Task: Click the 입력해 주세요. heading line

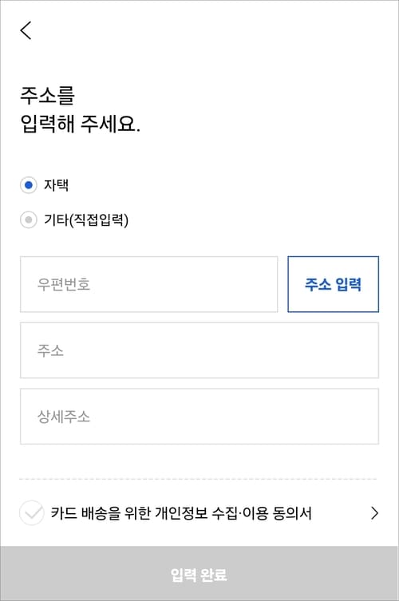Action: pos(80,124)
